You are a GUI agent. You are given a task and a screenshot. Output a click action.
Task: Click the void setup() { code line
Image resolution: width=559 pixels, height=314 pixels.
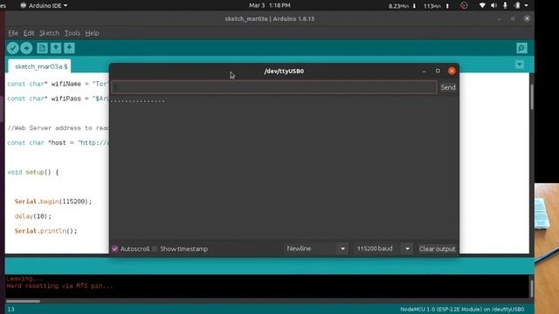point(33,172)
